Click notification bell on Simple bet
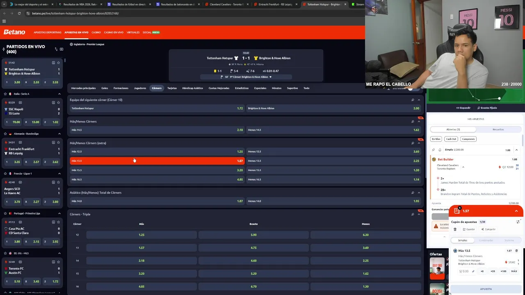Viewport: 525px width, 295px height. (x=440, y=150)
